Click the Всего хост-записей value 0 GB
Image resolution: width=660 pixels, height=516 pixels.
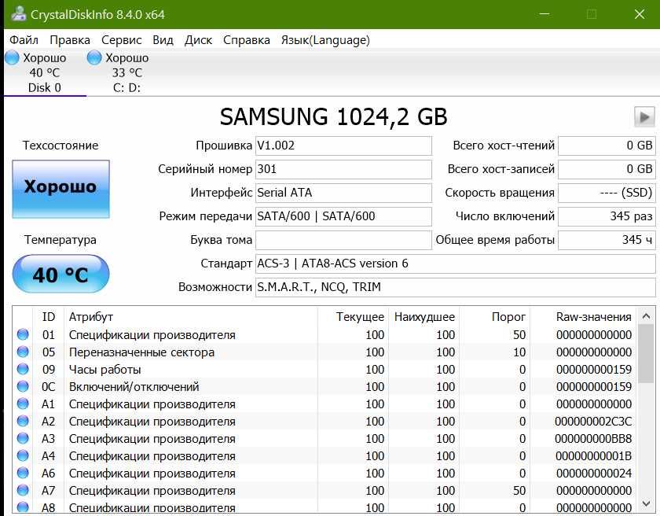(607, 169)
